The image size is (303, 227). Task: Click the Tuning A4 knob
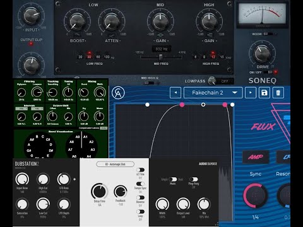pos(68,93)
